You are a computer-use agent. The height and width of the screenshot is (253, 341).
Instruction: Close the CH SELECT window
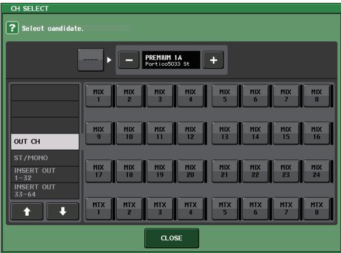[171, 238]
